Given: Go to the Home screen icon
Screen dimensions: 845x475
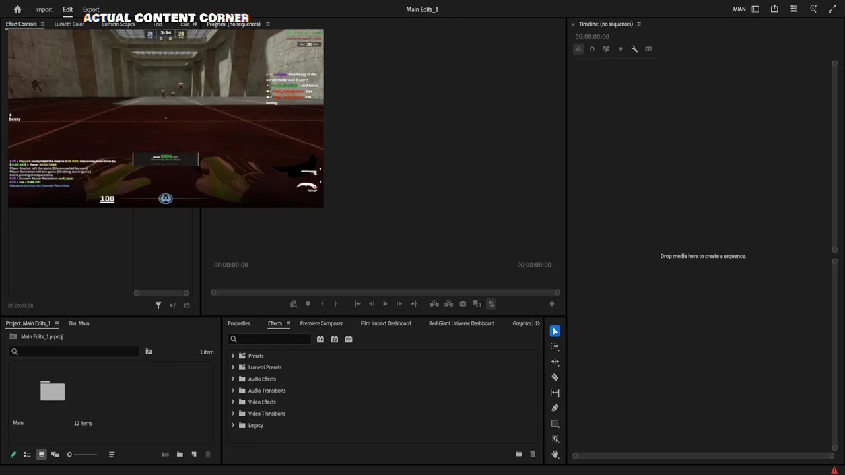Looking at the screenshot, I should click(x=17, y=9).
